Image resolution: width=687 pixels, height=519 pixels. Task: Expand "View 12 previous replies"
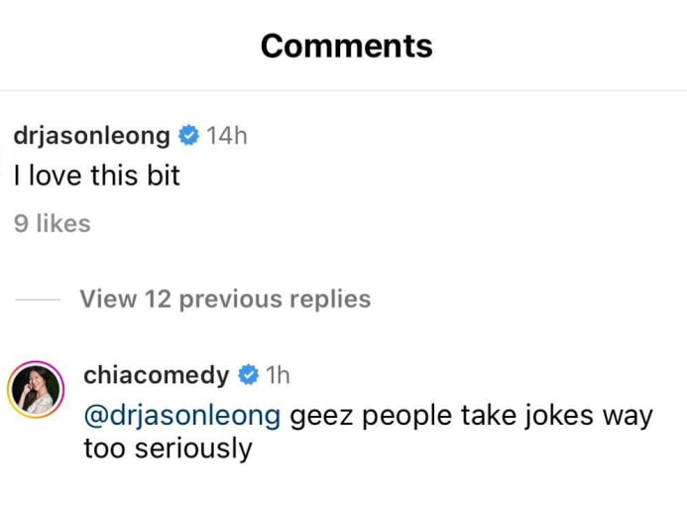[225, 299]
